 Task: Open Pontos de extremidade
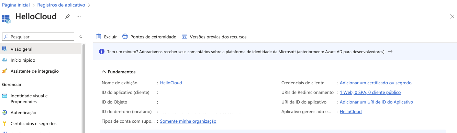pos(149,37)
